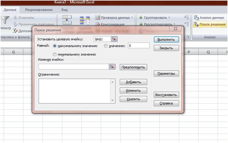Click the Закрыть button in Solver
228x143 pixels.
click(x=166, y=48)
